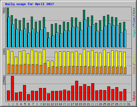Viewport: 137px width, 107px height.
Task: Click day label 31 on x-axis
Action: 128,104
